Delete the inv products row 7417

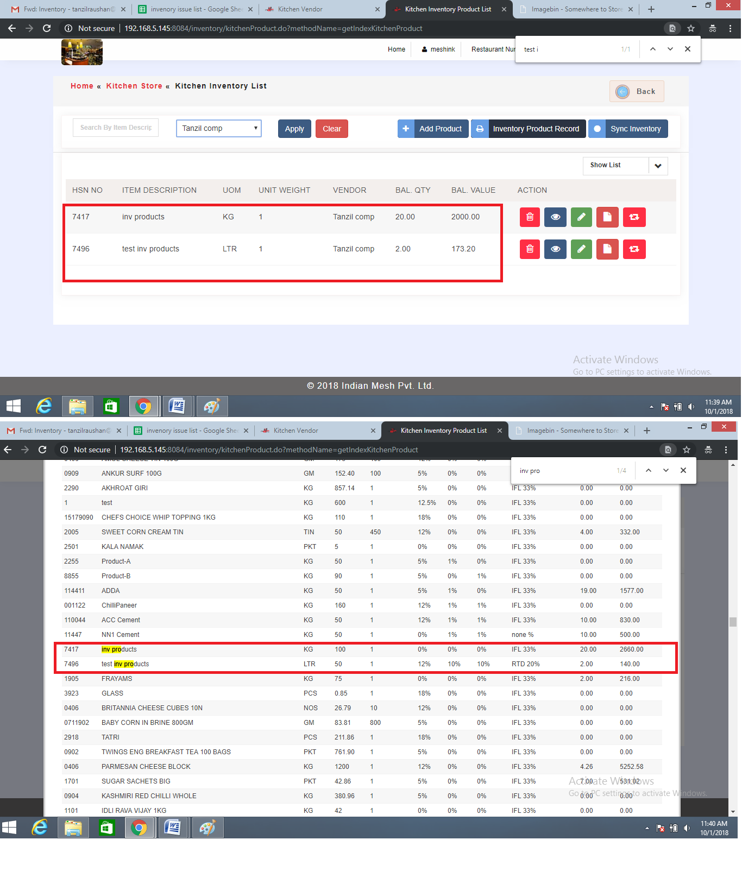pyautogui.click(x=530, y=217)
